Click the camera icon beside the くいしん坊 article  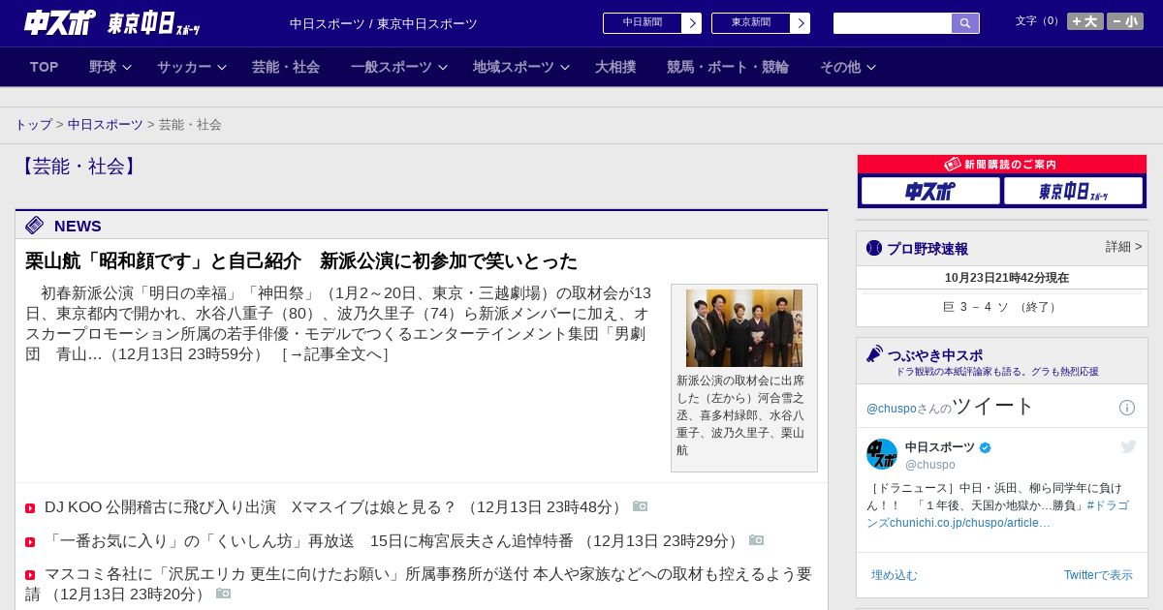tap(757, 540)
